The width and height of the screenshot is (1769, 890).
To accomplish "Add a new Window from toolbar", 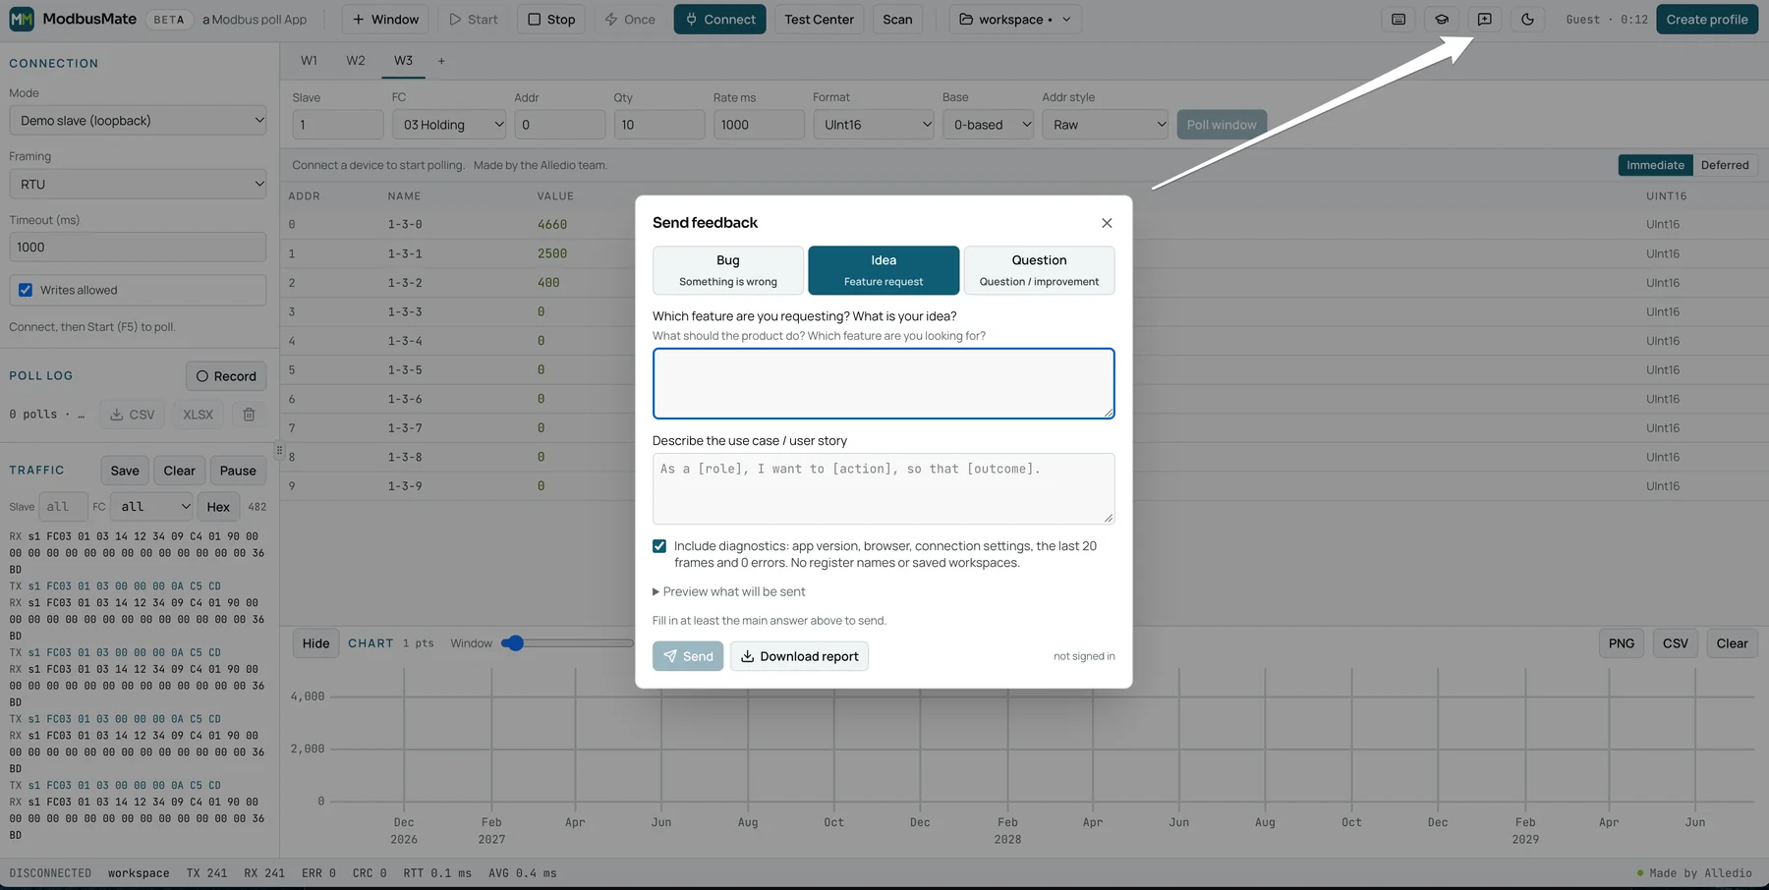I will 385,20.
